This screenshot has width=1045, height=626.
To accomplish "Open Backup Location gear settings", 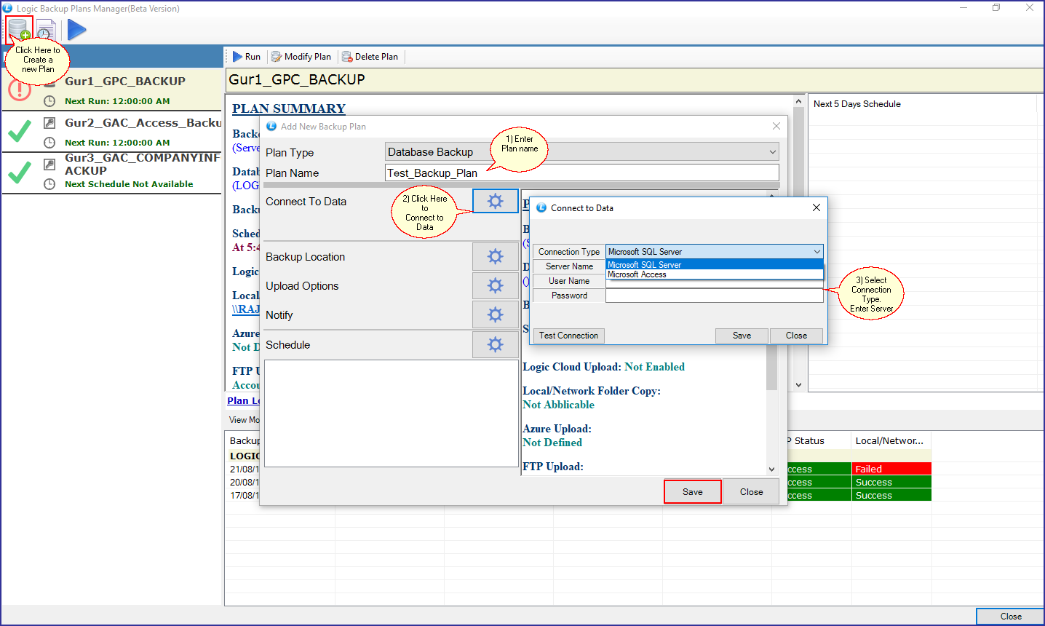I will pos(496,256).
